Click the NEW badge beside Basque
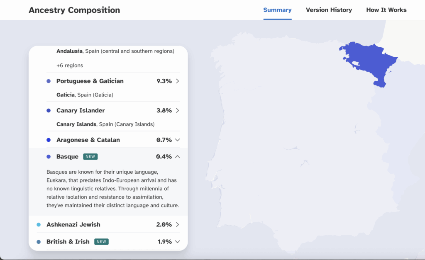This screenshot has width=425, height=260. click(x=90, y=157)
